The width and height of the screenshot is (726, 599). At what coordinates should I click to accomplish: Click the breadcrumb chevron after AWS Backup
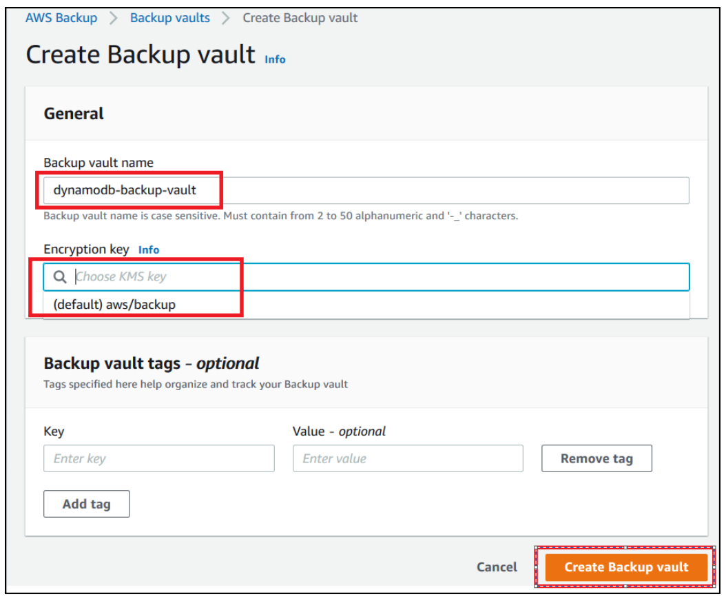(x=114, y=18)
